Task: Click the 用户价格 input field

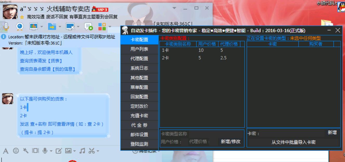Action: pos(185,142)
